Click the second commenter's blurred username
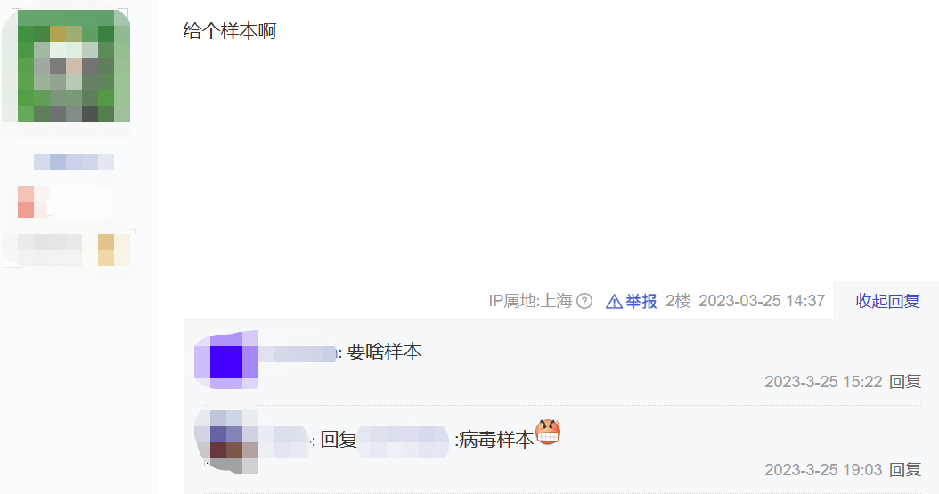 click(284, 442)
